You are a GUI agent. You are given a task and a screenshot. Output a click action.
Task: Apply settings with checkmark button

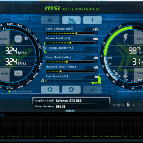(93, 89)
